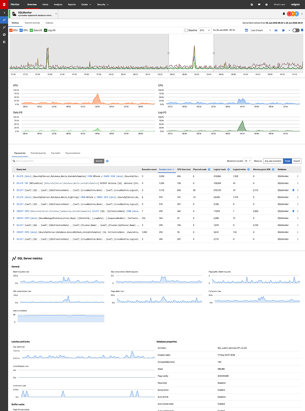Screen dimensions: 305x411
Task: Uncheck the Log I/O series checkbox
Action: click(45, 30)
